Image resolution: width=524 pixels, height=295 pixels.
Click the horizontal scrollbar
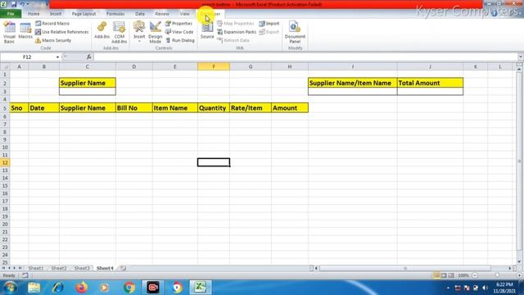point(405,268)
